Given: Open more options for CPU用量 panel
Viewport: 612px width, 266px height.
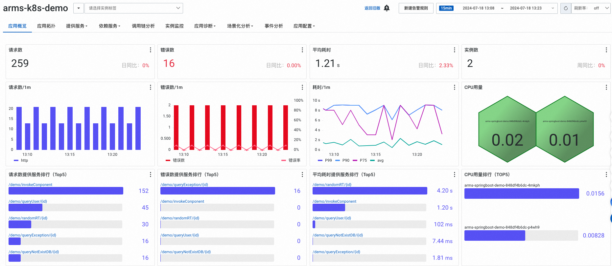Looking at the screenshot, I should 606,87.
